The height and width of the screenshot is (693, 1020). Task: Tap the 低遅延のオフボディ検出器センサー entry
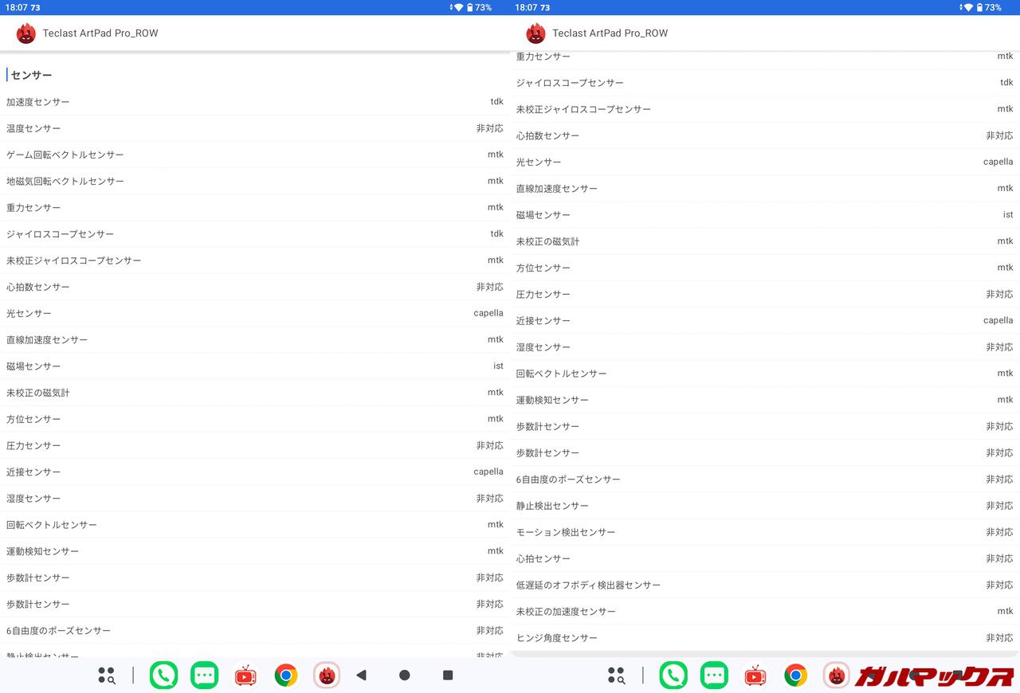(765, 585)
